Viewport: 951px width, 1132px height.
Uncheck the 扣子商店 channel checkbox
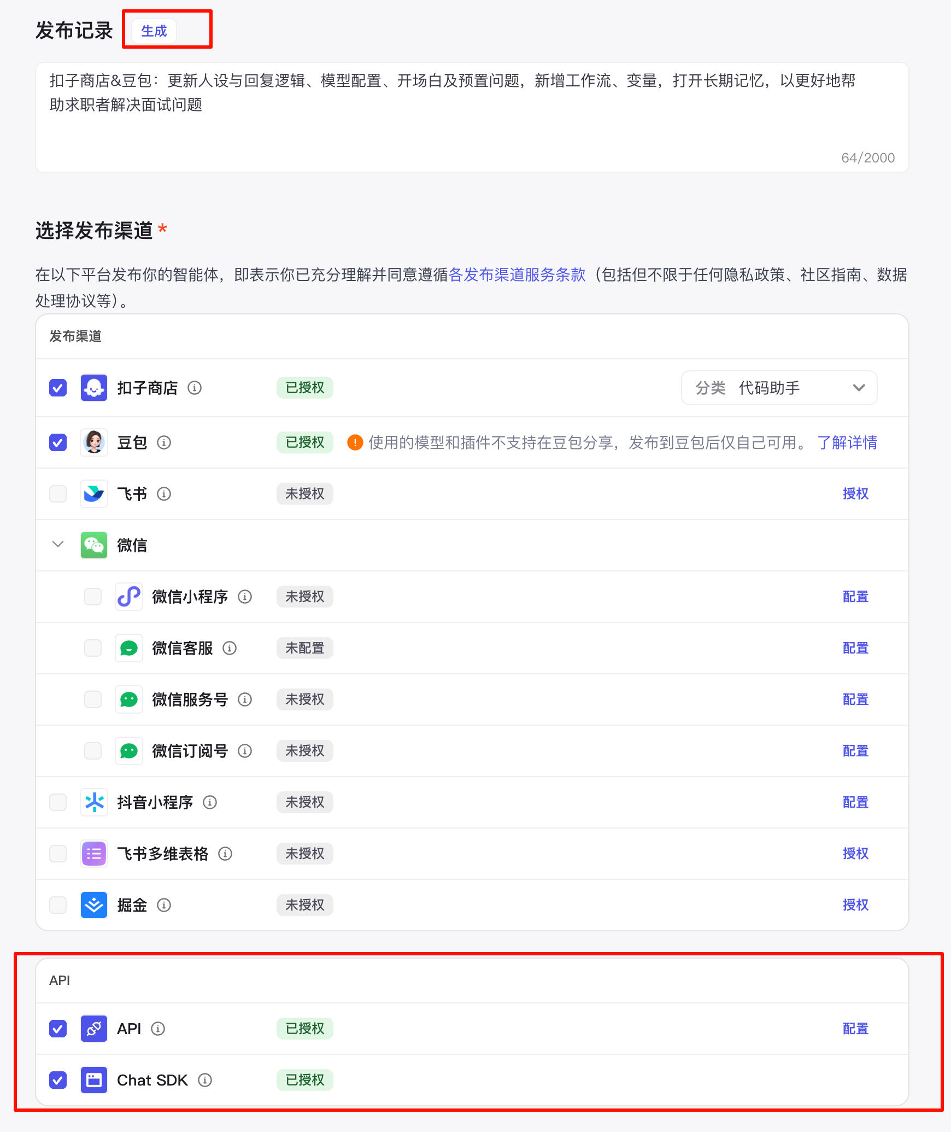pos(58,388)
